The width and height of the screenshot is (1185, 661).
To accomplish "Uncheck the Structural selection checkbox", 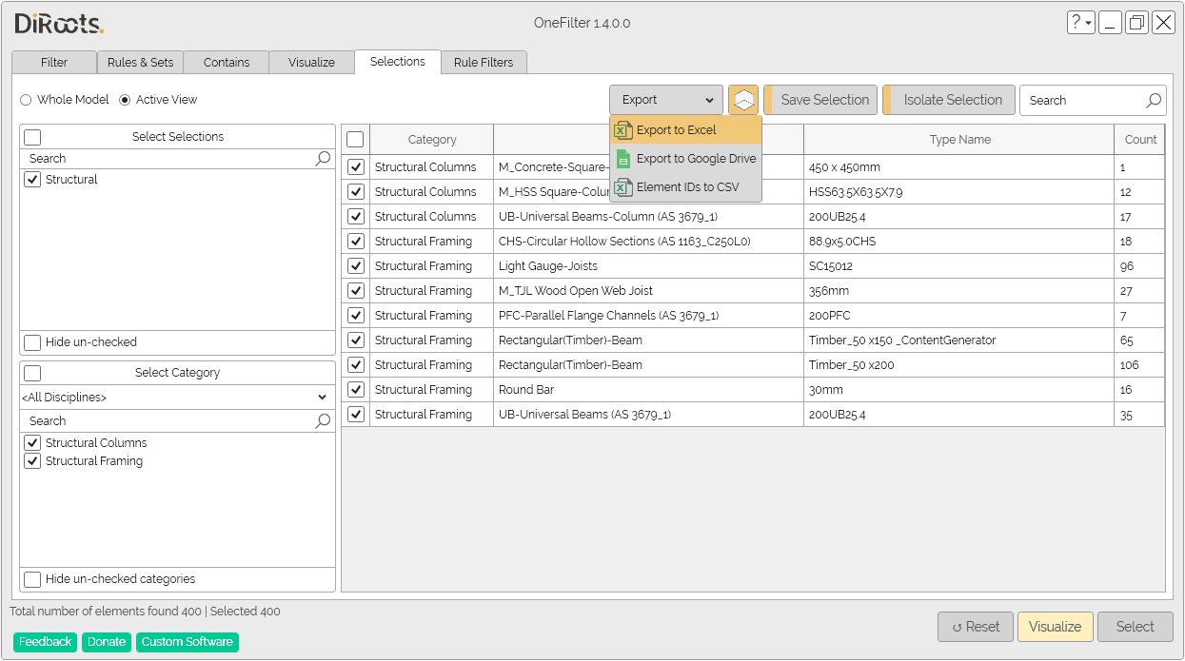I will tap(32, 180).
